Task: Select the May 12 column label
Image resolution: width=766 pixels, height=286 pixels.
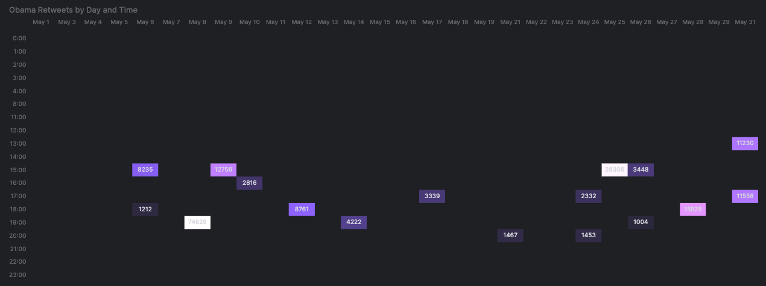Action: coord(302,22)
